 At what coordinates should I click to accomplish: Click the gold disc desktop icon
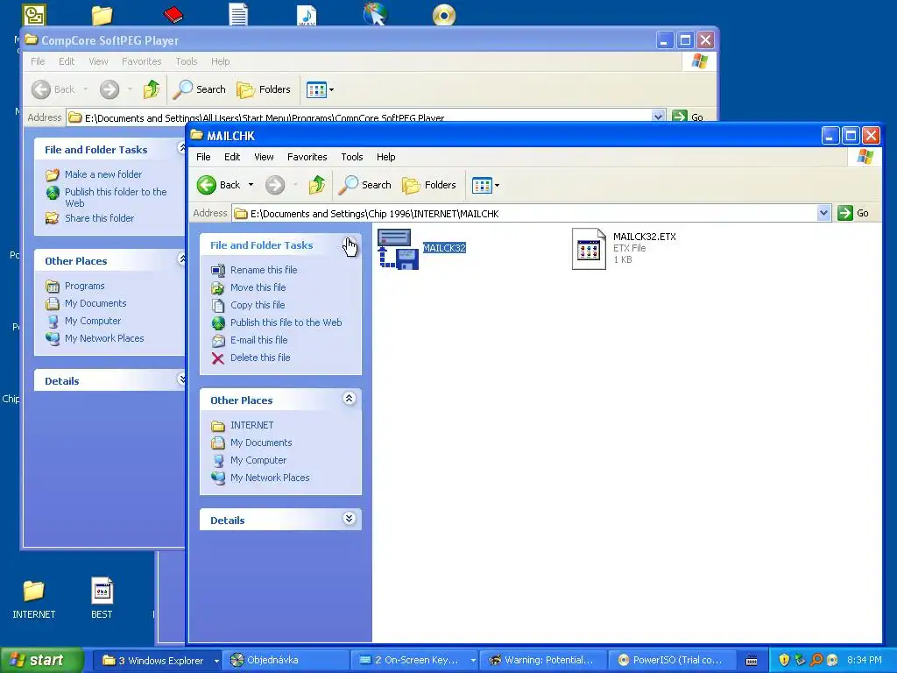(x=444, y=15)
